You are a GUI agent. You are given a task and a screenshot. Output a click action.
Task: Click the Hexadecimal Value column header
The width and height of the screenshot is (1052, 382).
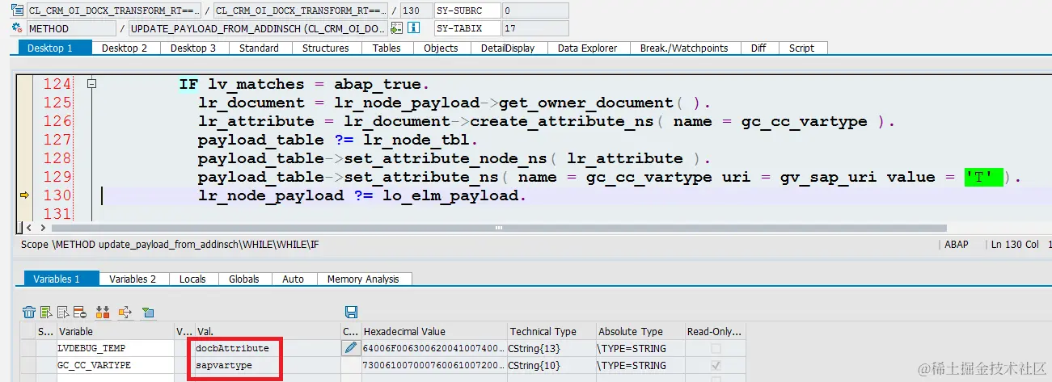tap(433, 331)
